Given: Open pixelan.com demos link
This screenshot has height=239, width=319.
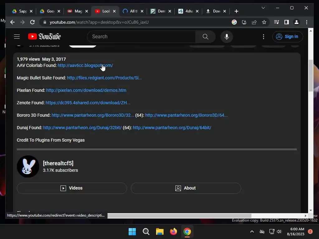Looking at the screenshot, I should [x=86, y=90].
